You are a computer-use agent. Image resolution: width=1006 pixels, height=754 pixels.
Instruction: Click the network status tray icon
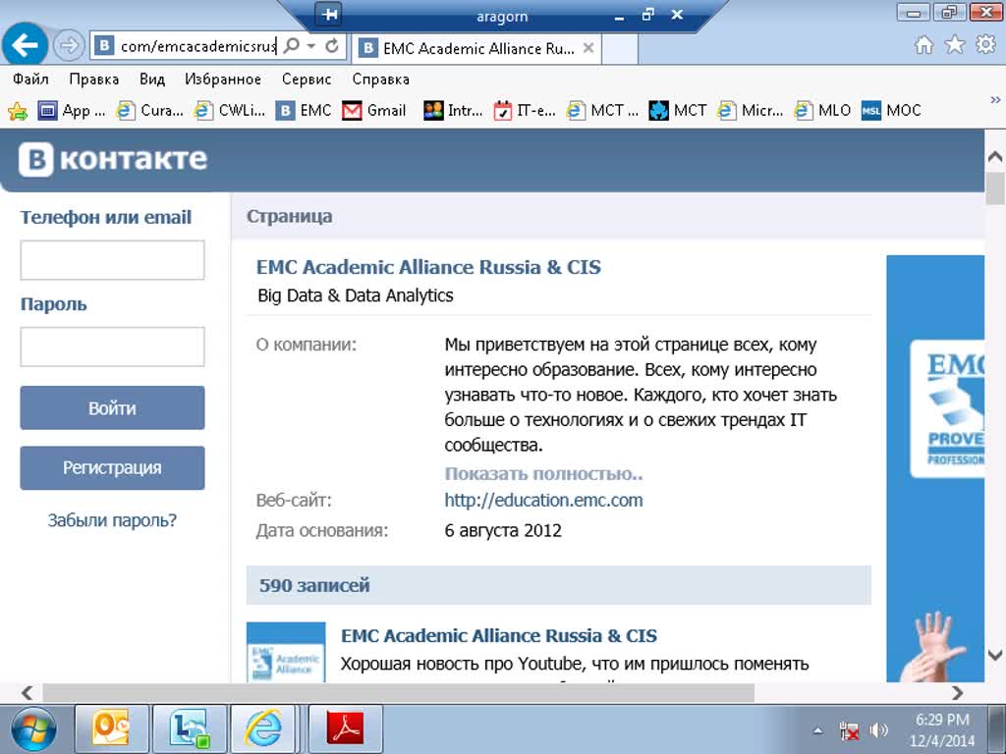click(x=850, y=730)
